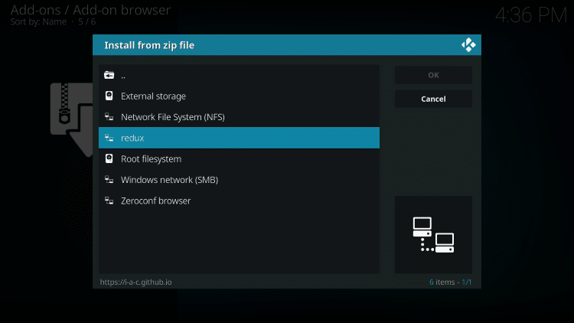
Task: Click the External storage drive icon
Action: coord(109,96)
